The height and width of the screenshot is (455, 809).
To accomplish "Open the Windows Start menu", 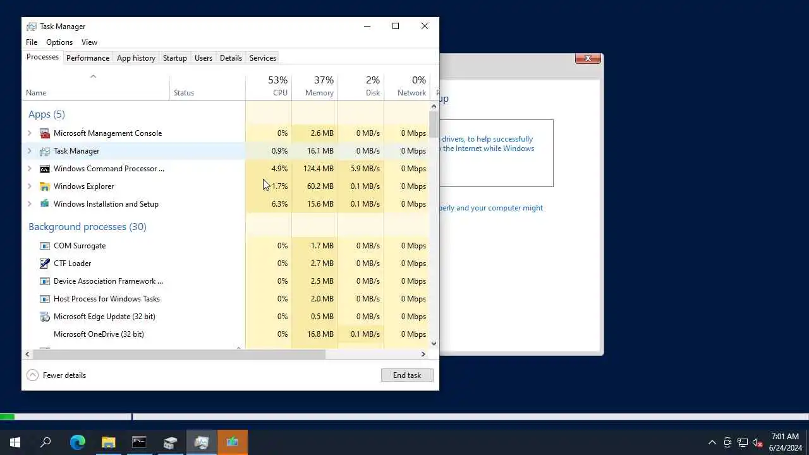I will tap(15, 442).
